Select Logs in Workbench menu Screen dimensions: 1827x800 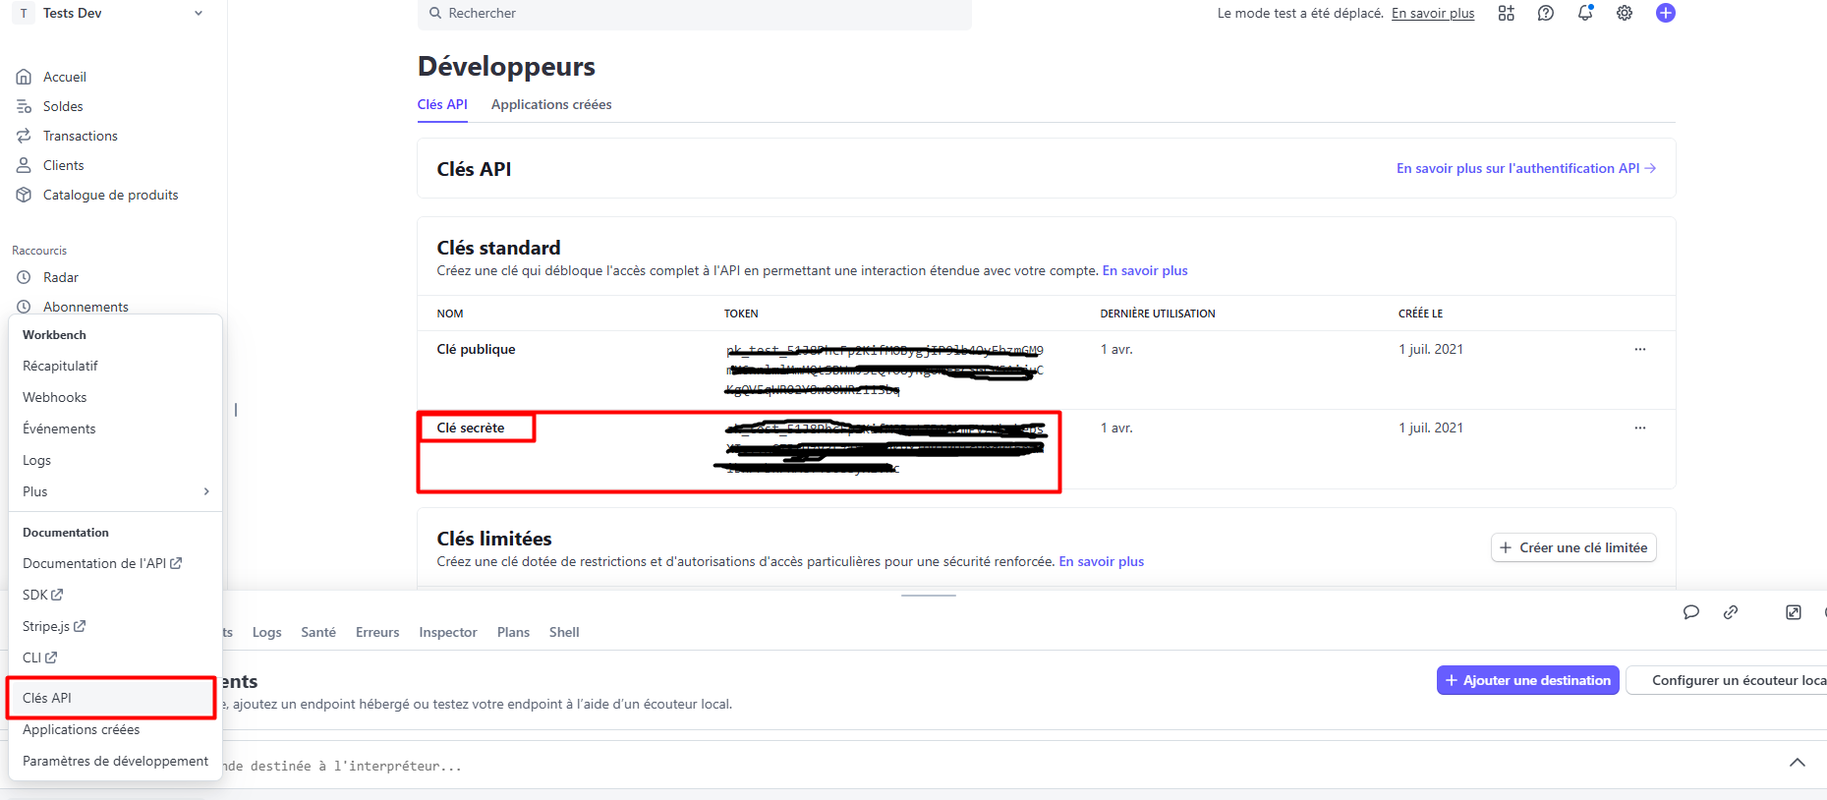point(36,460)
